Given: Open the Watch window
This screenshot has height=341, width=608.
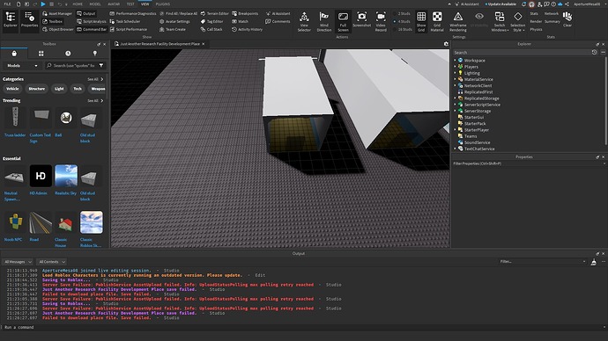Looking at the screenshot, I should point(240,21).
